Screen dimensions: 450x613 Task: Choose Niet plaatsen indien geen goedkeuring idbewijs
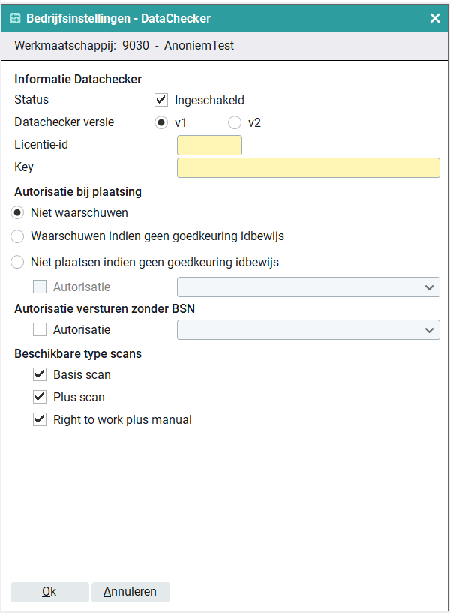(x=18, y=263)
